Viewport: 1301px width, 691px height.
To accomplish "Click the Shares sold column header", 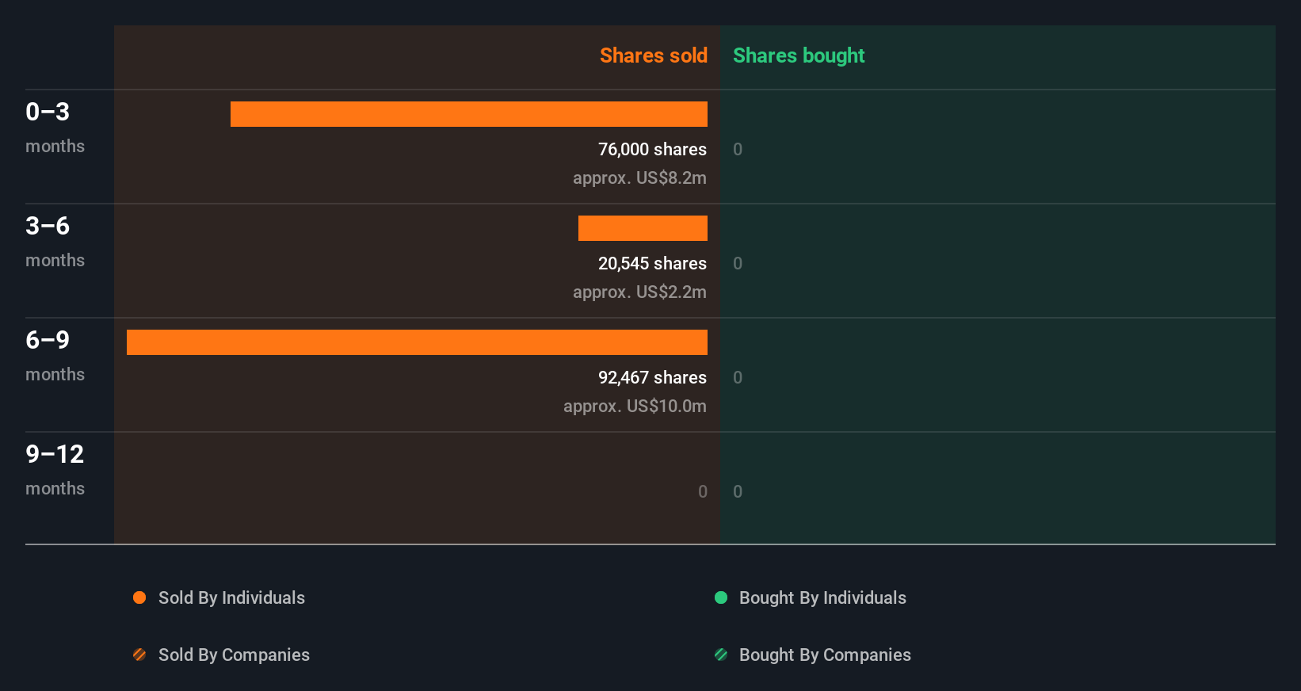I will coord(654,55).
